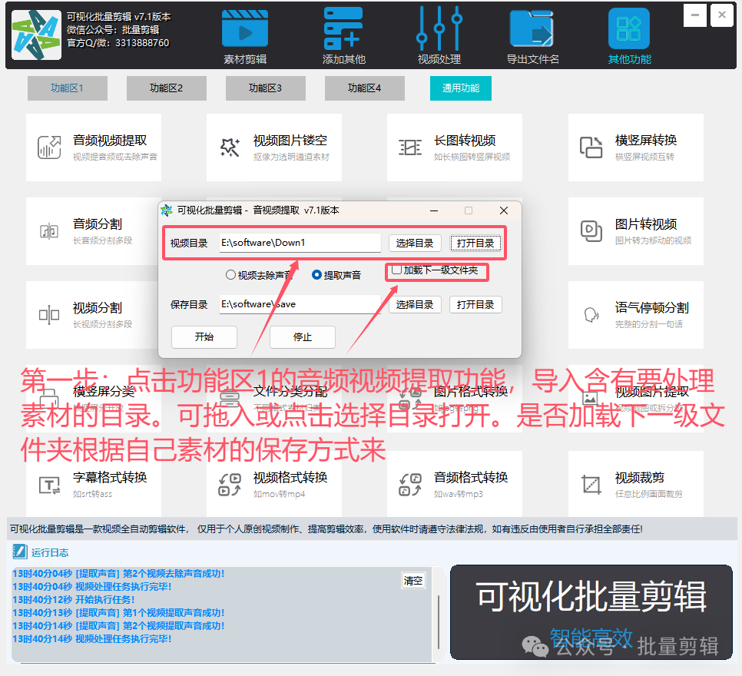Click the 图片转视频 play icon
742x676 pixels.
click(x=591, y=231)
